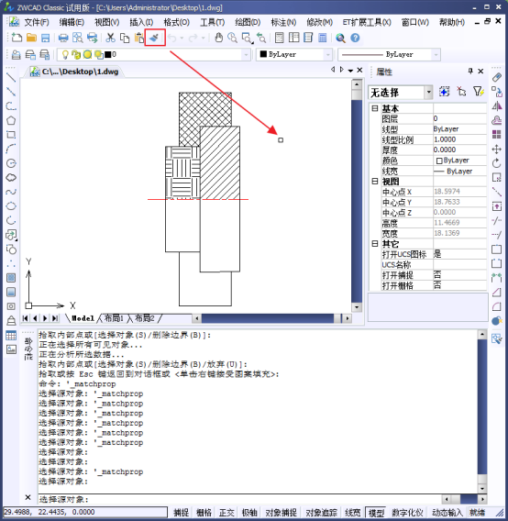Image resolution: width=508 pixels, height=521 pixels.
Task: Select the Rectangle drawing tool
Action: pos(11,135)
